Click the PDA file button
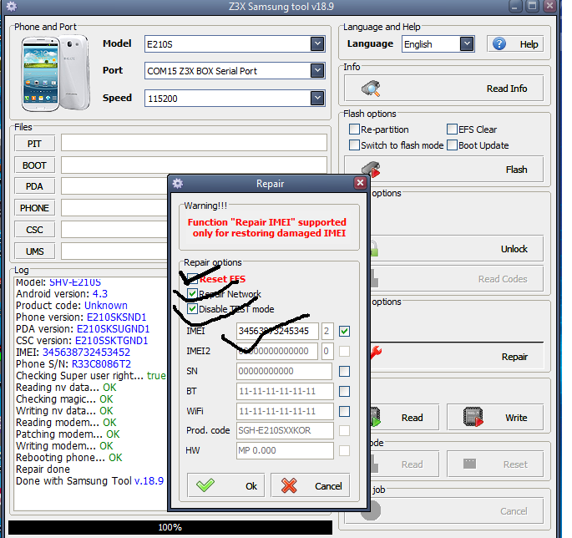 pos(35,186)
